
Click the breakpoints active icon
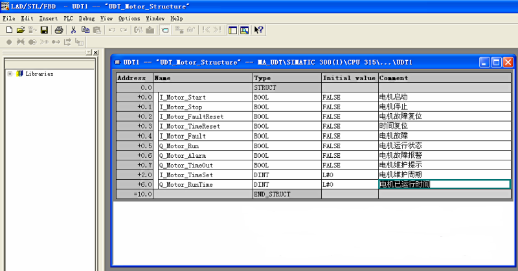(32, 42)
